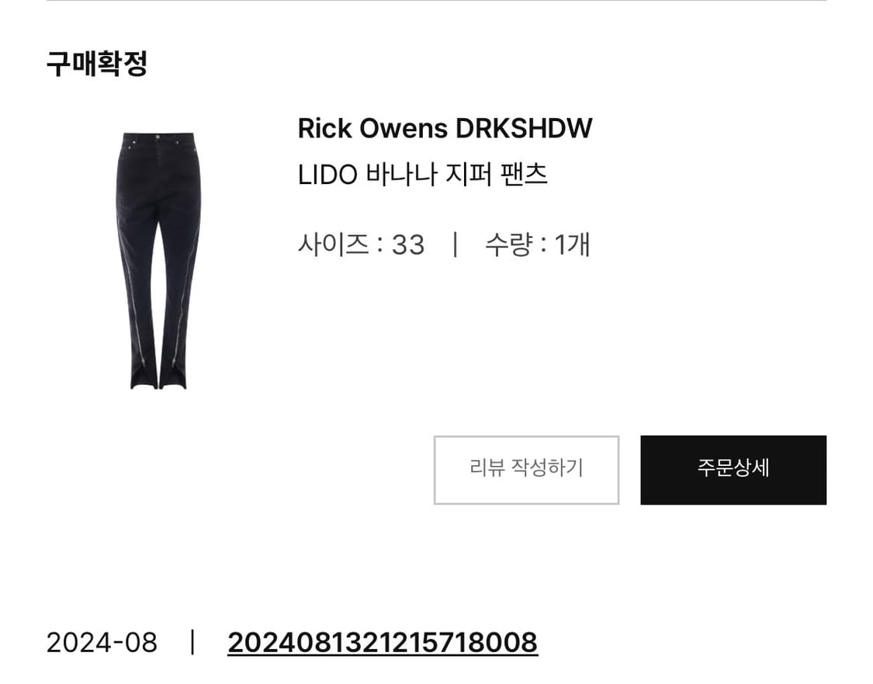Click the 리뷰 작성하기 button
Screen dimensions: 873x684
(x=526, y=470)
